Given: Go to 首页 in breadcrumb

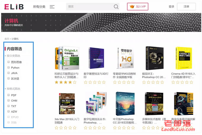Looking at the screenshot, I should click(7, 39).
